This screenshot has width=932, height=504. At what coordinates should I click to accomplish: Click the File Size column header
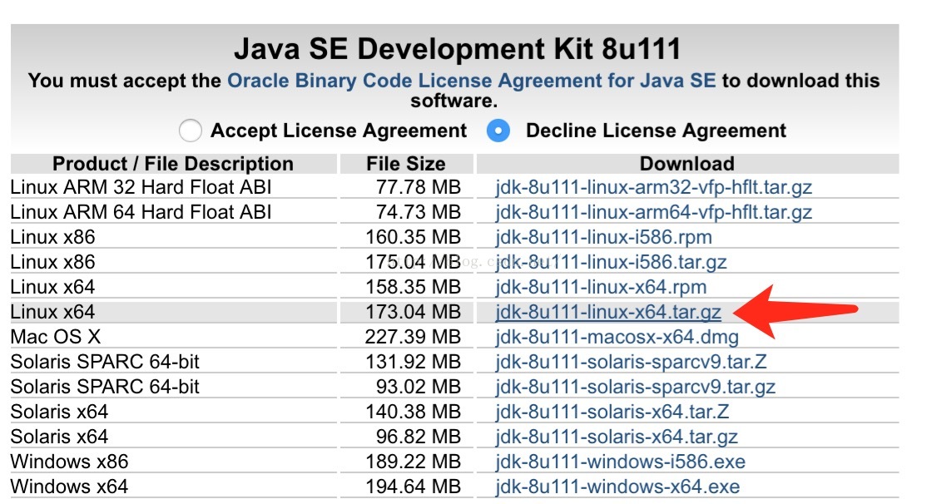(405, 164)
